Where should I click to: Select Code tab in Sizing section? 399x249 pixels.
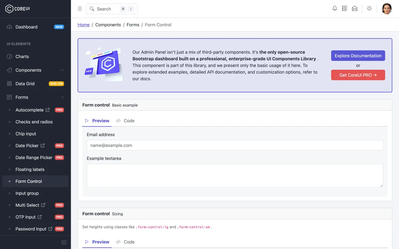coord(125,242)
